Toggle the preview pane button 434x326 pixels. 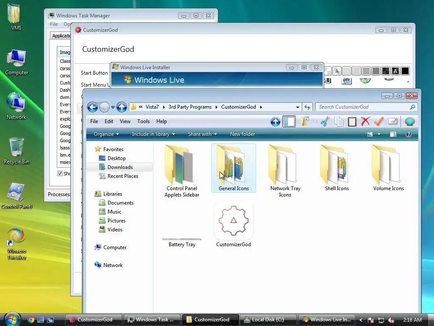pyautogui.click(x=393, y=134)
